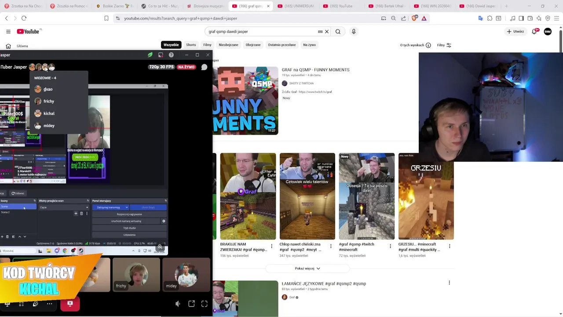Click the NA ŻYWO live badge
563x317 pixels.
[186, 67]
